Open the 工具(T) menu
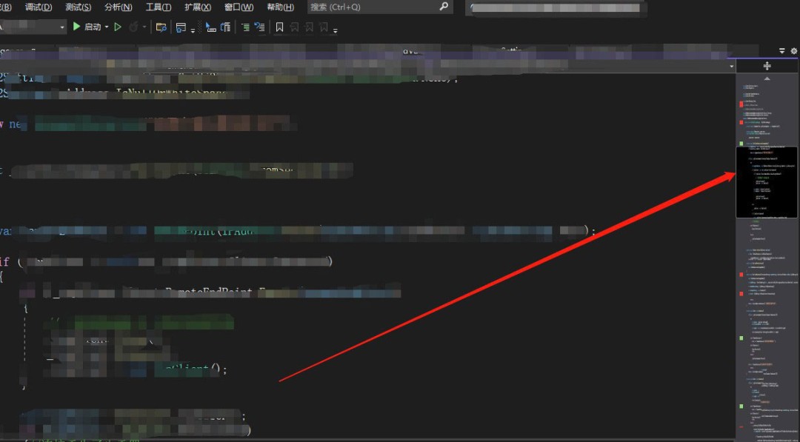The width and height of the screenshot is (800, 442). (x=158, y=7)
